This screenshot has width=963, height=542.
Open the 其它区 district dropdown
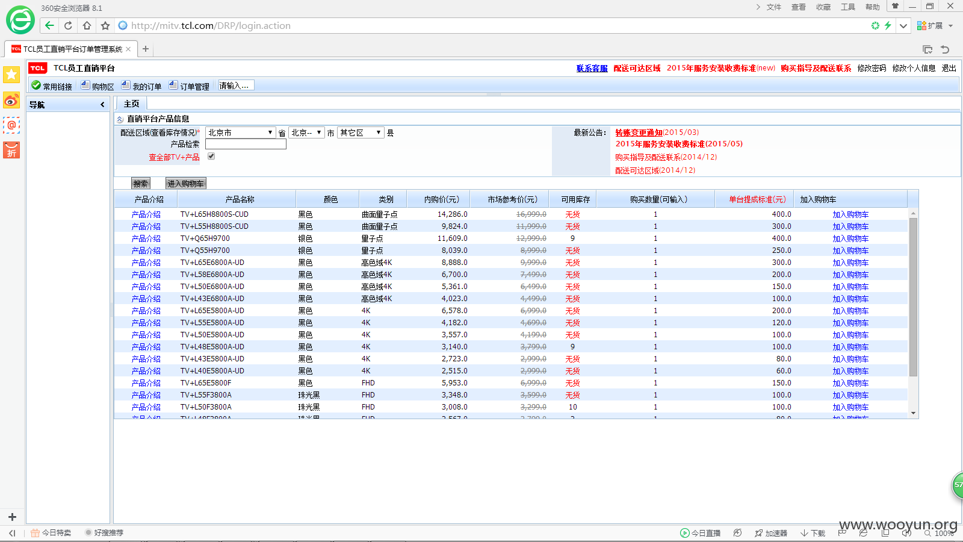click(x=361, y=132)
